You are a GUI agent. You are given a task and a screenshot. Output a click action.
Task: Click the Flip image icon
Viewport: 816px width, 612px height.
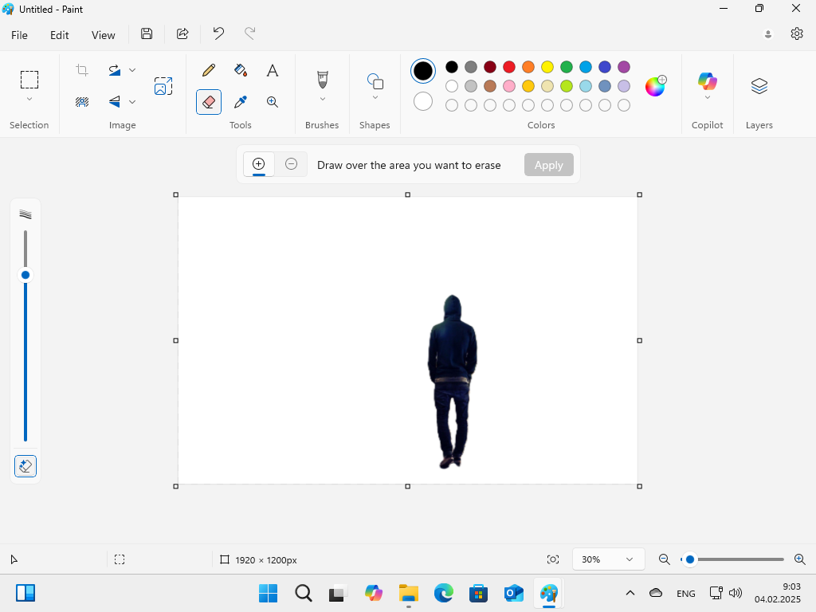[x=115, y=101]
